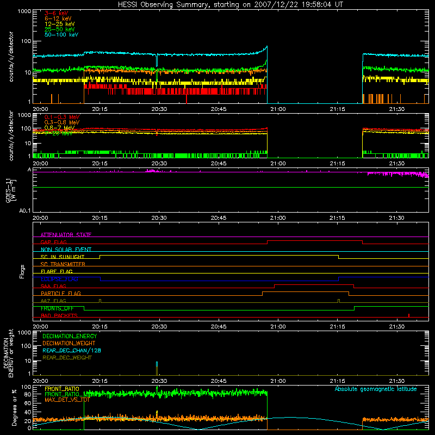
Task: Pick the FRONTS_OFF flag label
Action: click(57, 308)
